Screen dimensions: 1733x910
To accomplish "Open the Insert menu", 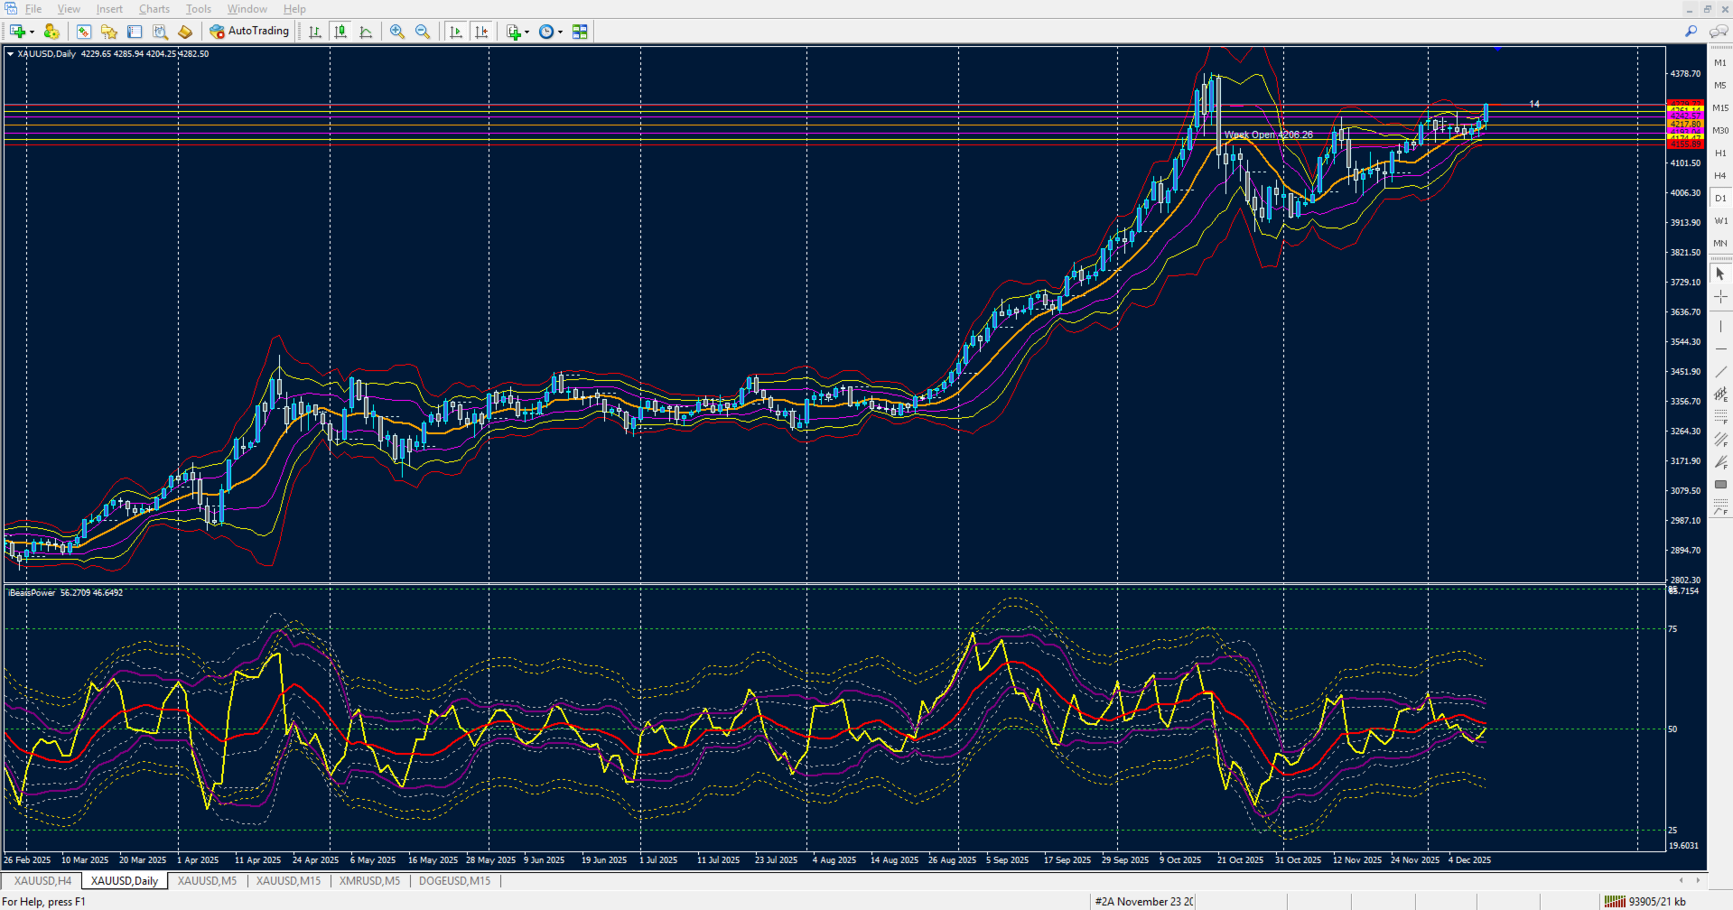I will 109,9.
